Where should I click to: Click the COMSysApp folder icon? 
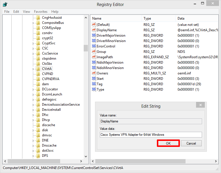(x=38, y=28)
